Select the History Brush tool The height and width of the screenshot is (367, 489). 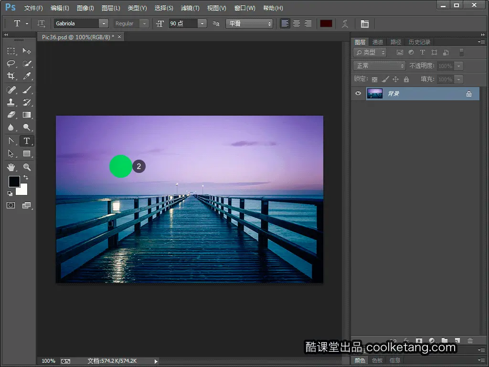tap(27, 102)
